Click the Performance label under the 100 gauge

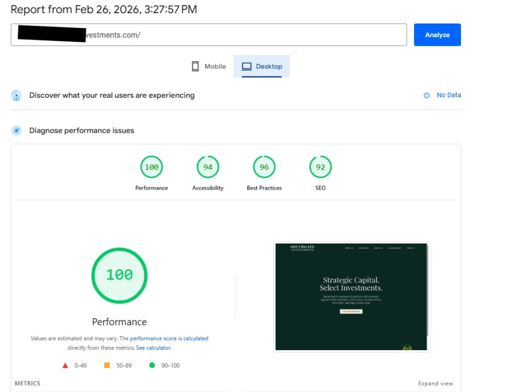point(151,188)
